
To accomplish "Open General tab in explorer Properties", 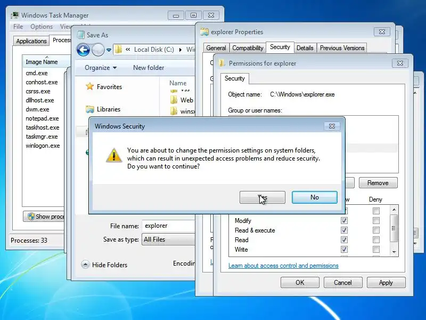I will click(216, 48).
